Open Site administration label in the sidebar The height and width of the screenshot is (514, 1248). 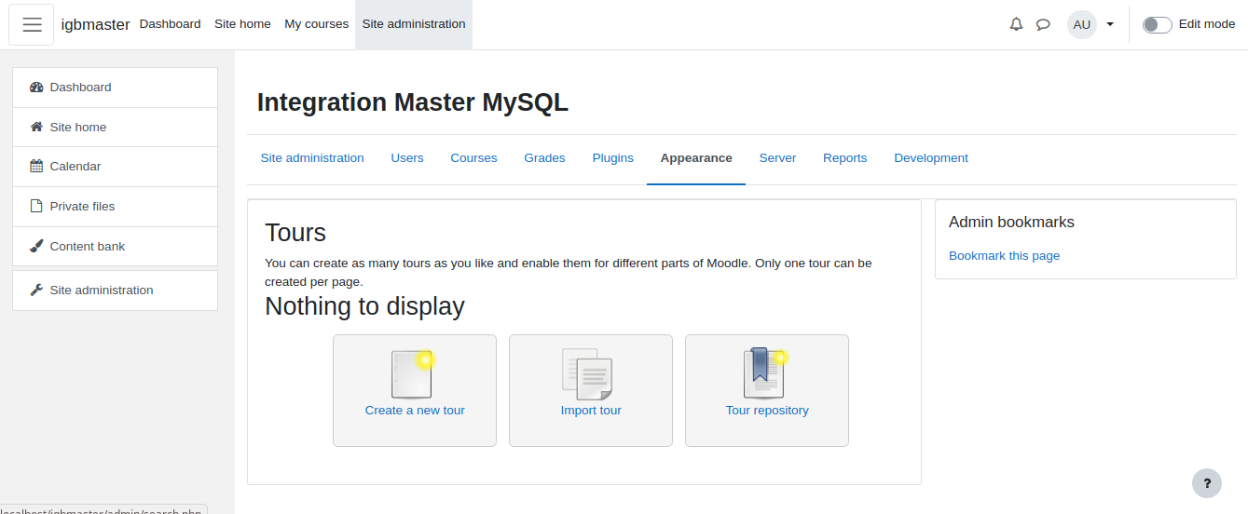[102, 290]
